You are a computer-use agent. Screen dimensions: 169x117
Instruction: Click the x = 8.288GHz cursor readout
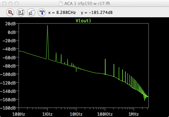tap(62, 13)
